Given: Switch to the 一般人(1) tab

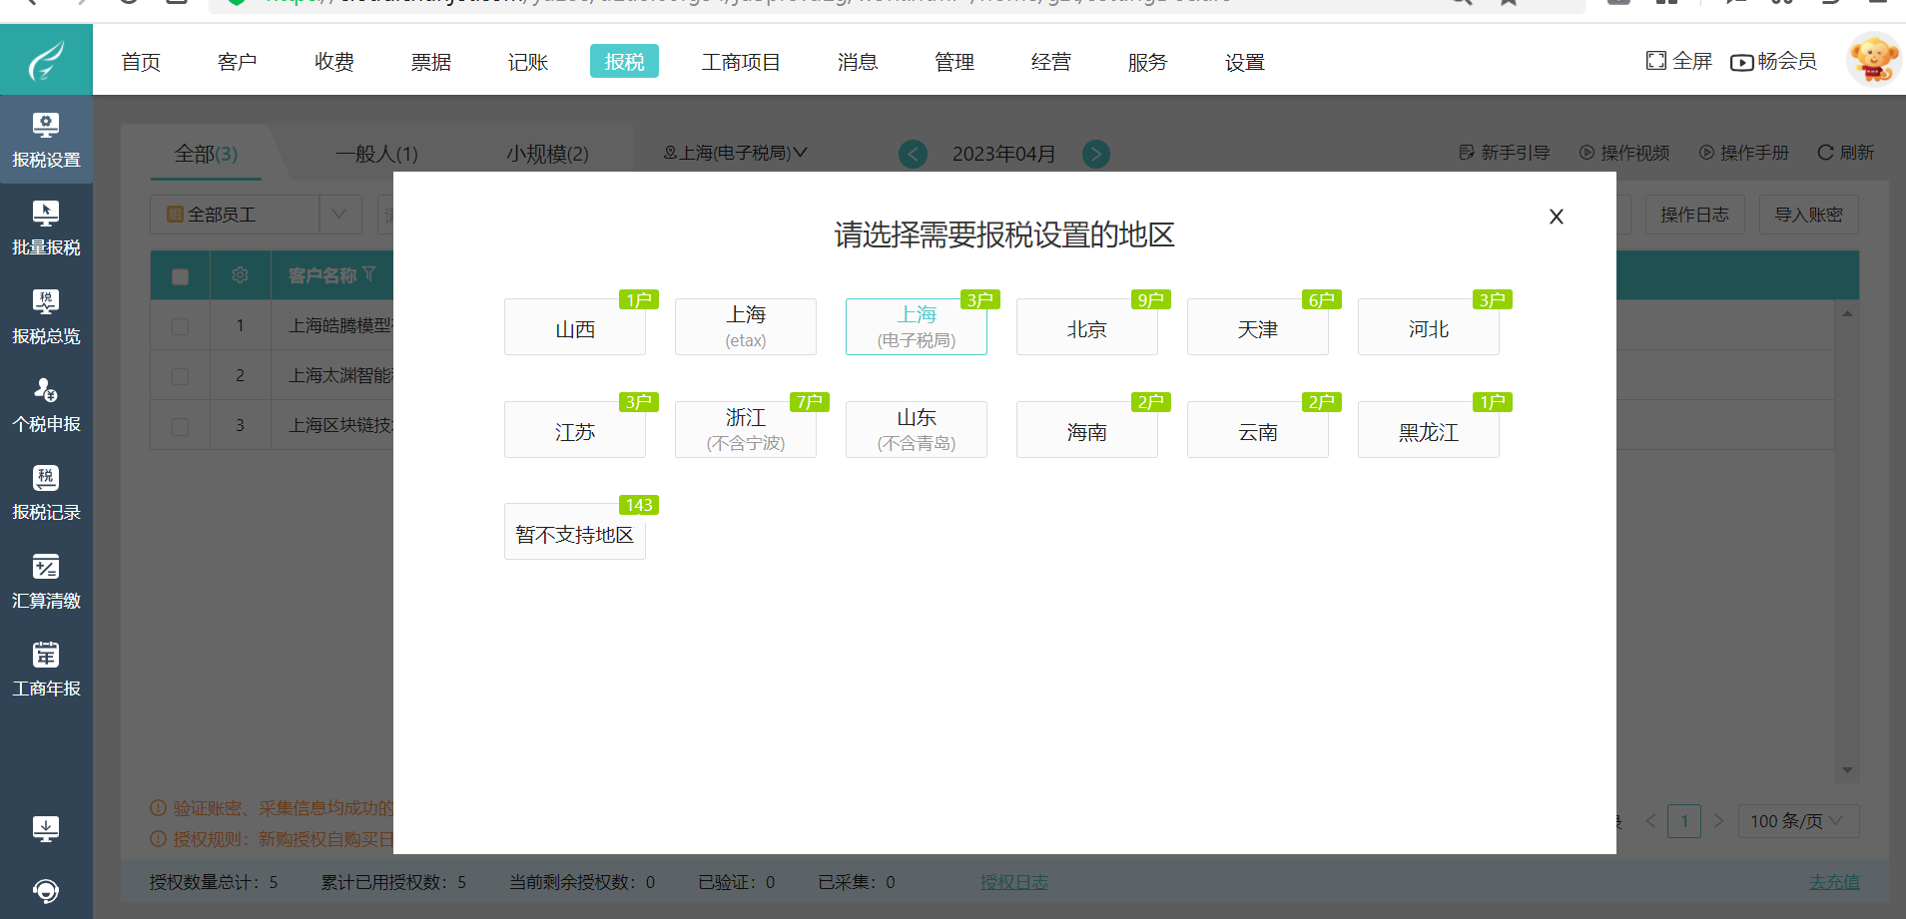Looking at the screenshot, I should coord(376,154).
